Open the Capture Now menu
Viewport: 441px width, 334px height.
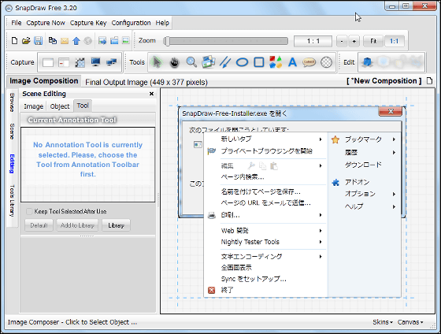(46, 23)
